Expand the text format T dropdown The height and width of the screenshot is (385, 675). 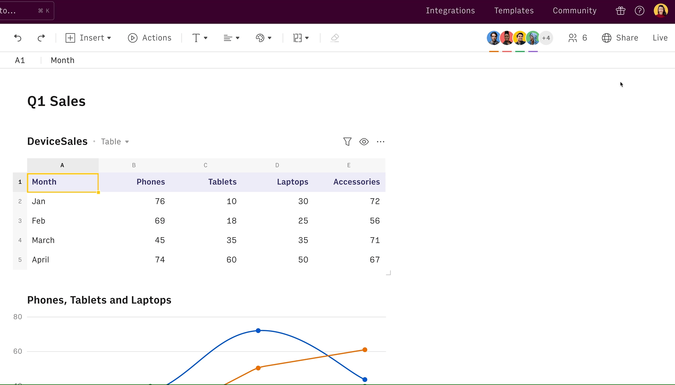(200, 38)
